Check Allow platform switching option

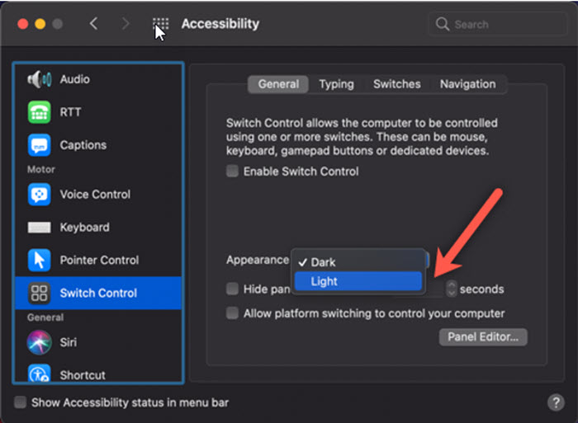(232, 313)
